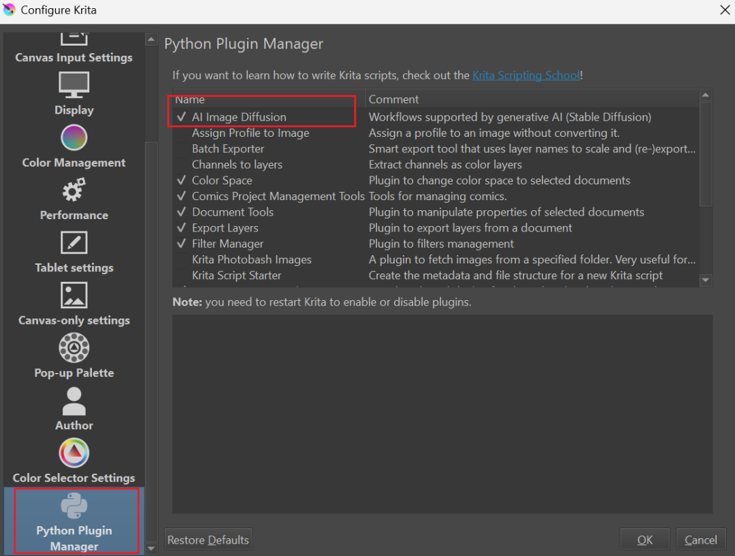Click the Author person icon
Screen dimensions: 735x556
tap(74, 402)
